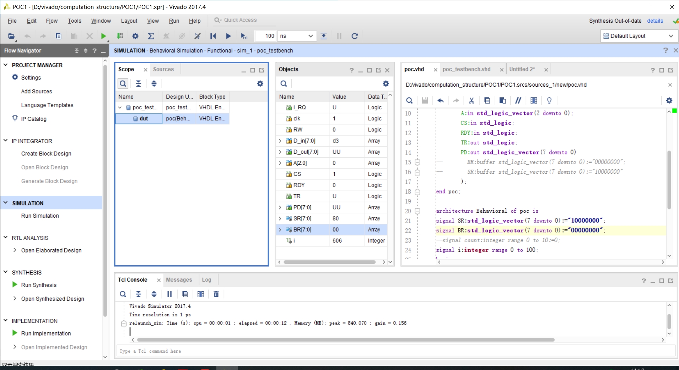Click the Step simulation icon beside time unit

(324, 36)
